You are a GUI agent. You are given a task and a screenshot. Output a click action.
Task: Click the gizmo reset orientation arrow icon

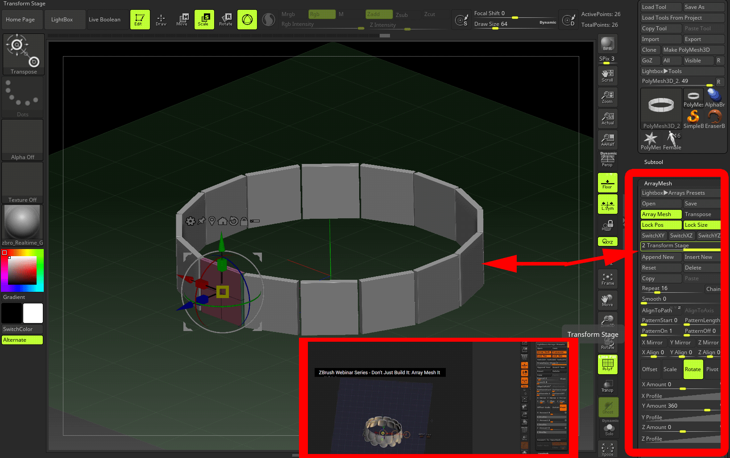point(233,221)
